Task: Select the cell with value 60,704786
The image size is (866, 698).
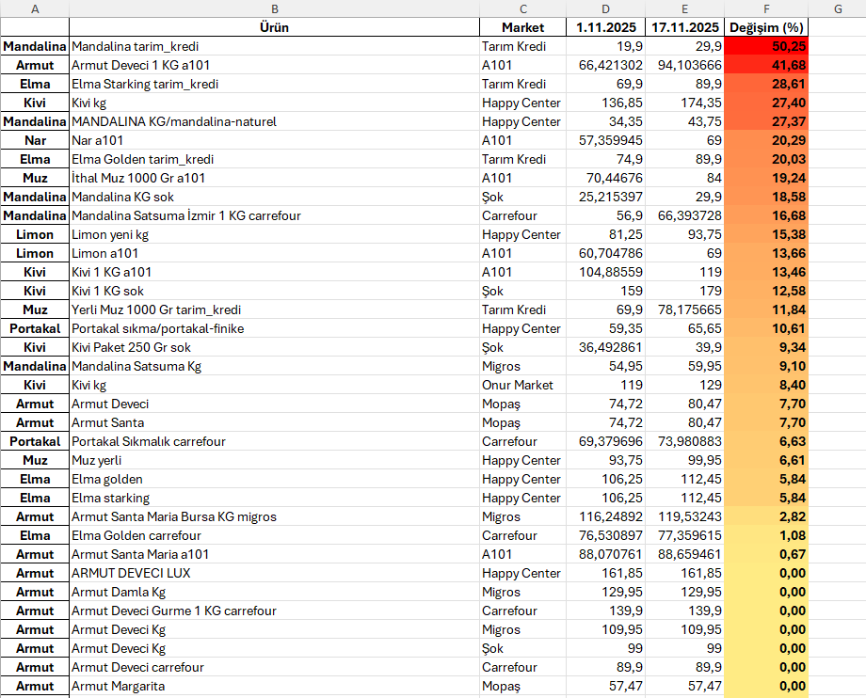Action: tap(606, 253)
